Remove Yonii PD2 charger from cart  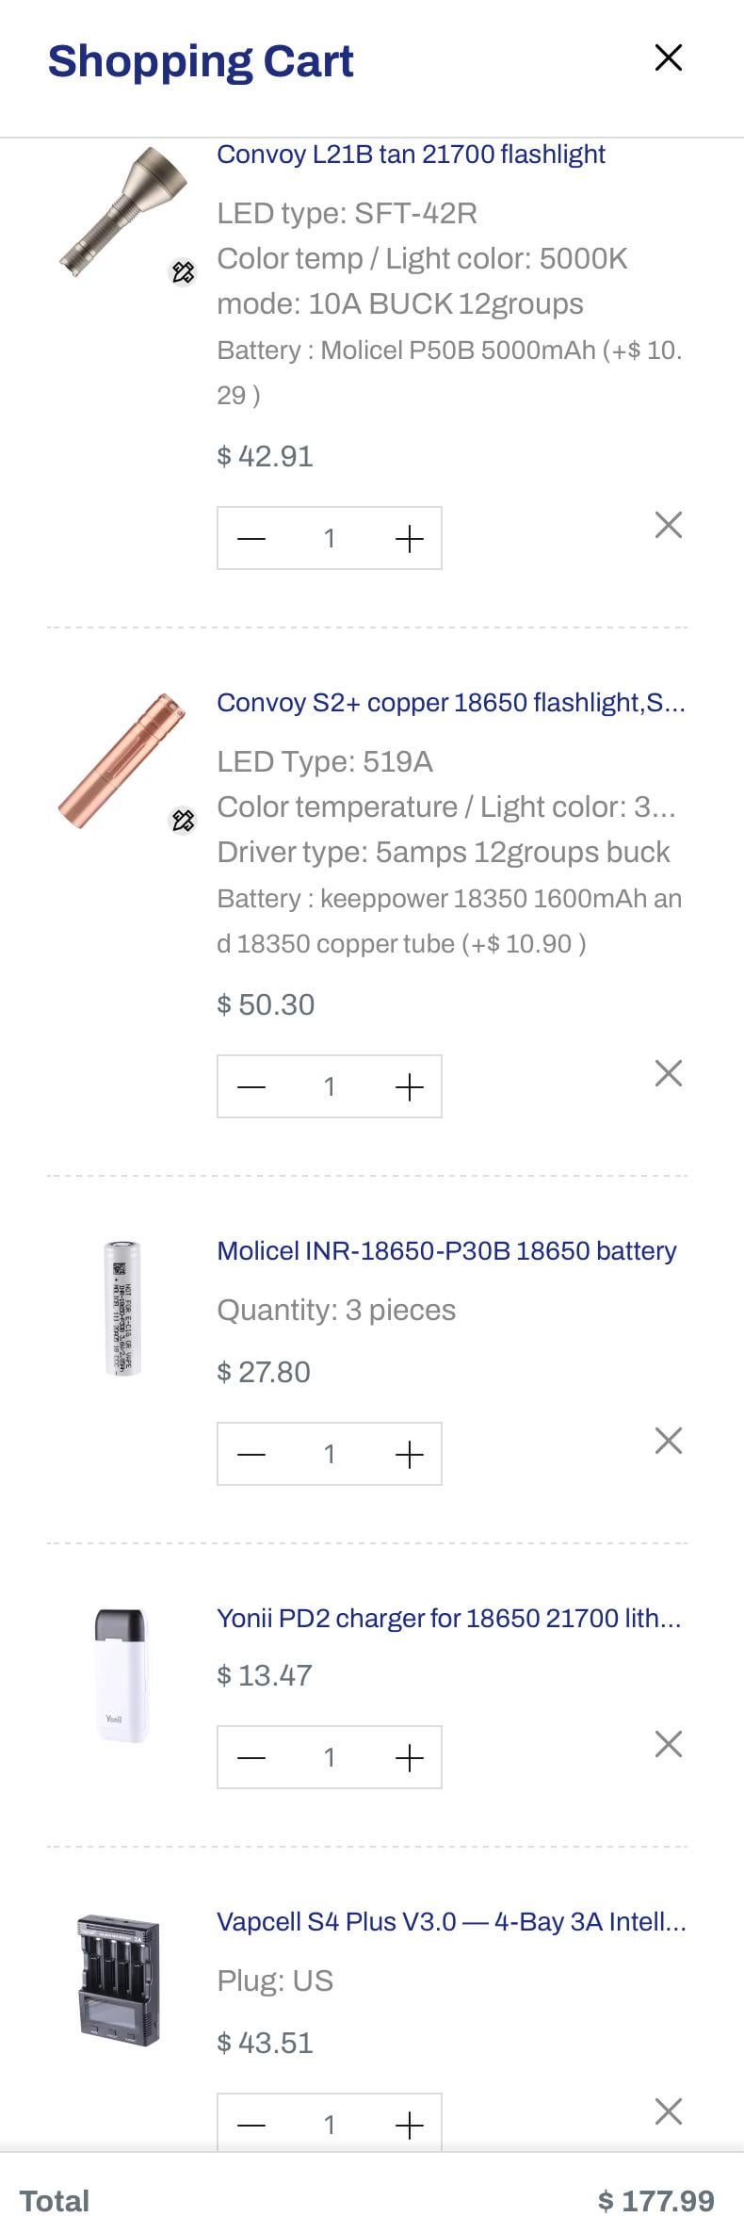pos(668,1744)
